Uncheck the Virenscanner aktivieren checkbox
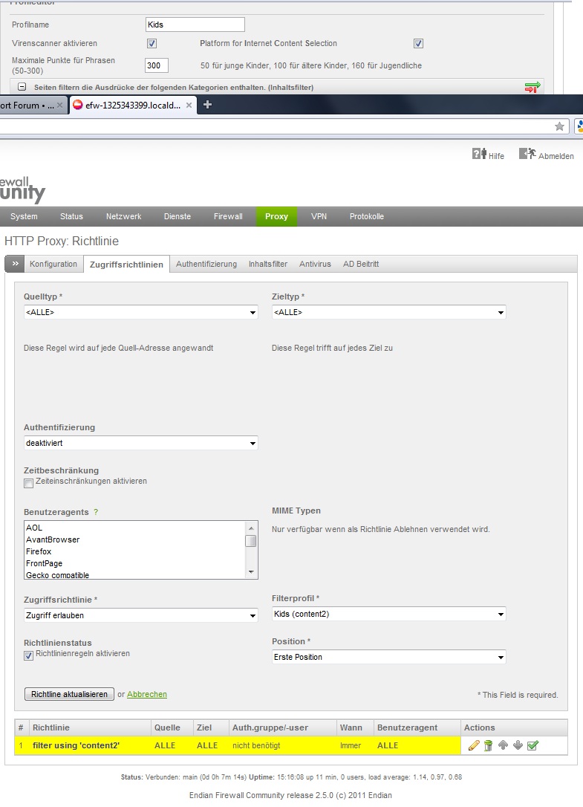Screen dimensions: 583x807 (x=152, y=44)
